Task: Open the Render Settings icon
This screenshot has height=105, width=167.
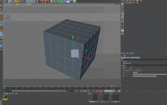Action: (48, 1)
